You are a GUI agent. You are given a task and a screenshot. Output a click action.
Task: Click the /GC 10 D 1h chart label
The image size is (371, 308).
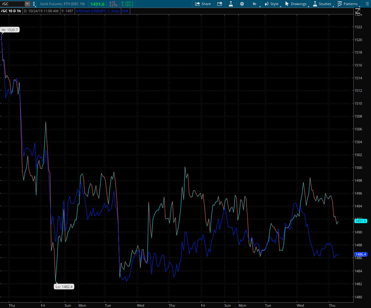[11, 11]
